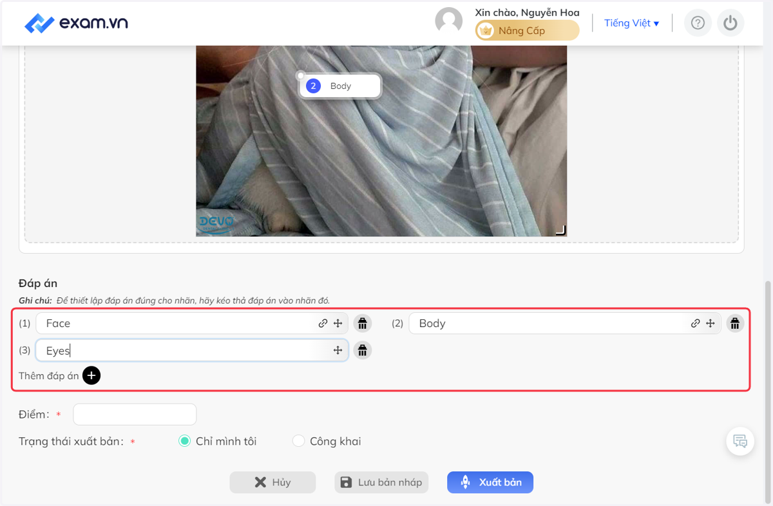
Task: Click the image resize corner handle
Action: tap(561, 230)
